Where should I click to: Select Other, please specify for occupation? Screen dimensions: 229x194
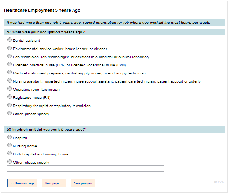10,113
